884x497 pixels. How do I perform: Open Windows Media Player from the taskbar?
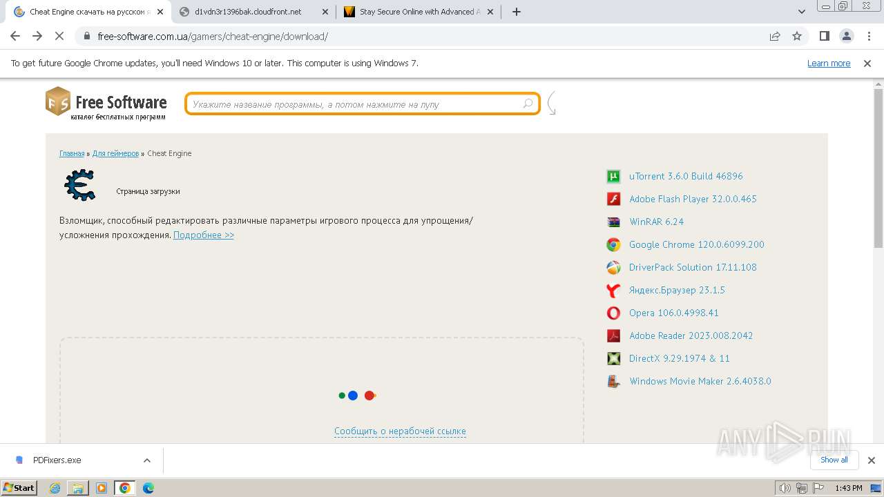tap(102, 488)
